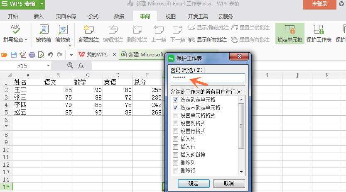The image size is (346, 192).
Task: Click the export to PDF icon
Action: tap(23, 55)
